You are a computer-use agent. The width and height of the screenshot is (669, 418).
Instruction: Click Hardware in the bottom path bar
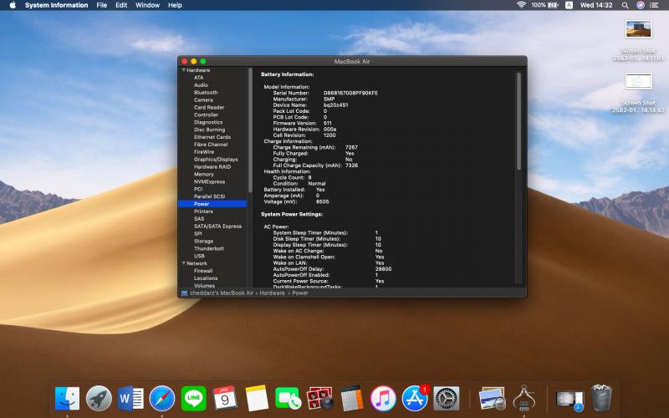[x=272, y=293]
